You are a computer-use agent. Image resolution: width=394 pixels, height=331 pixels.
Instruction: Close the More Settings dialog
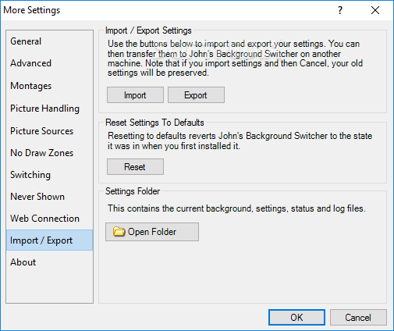tap(375, 10)
